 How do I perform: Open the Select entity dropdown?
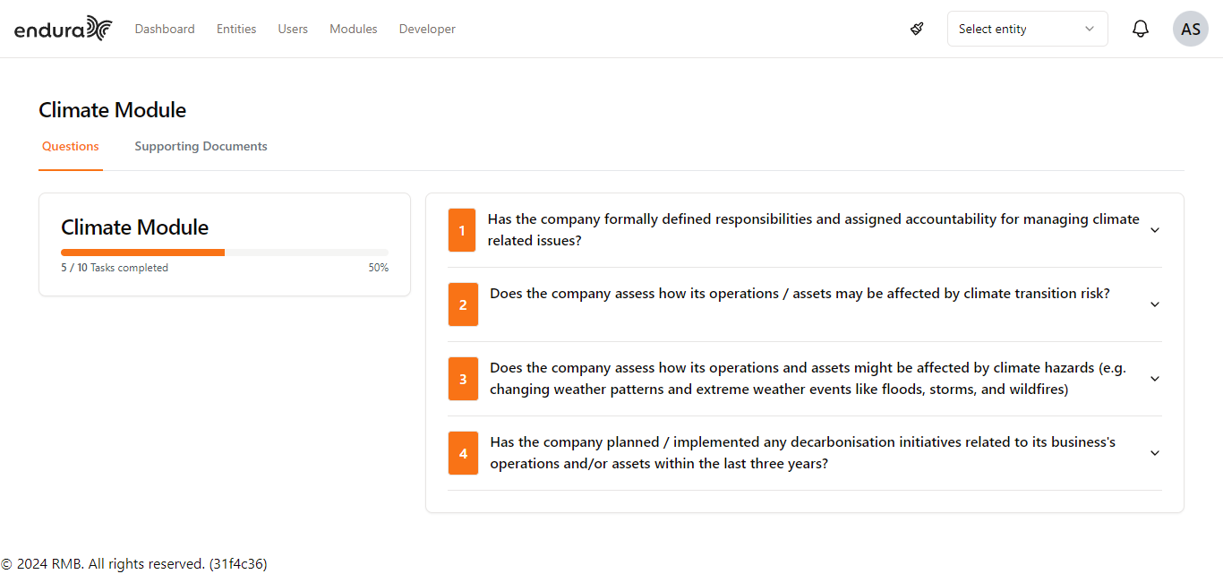click(x=1028, y=29)
